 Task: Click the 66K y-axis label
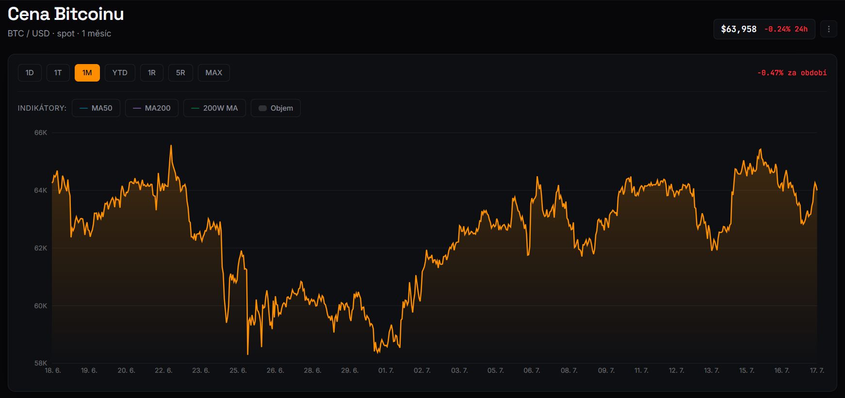coord(41,133)
